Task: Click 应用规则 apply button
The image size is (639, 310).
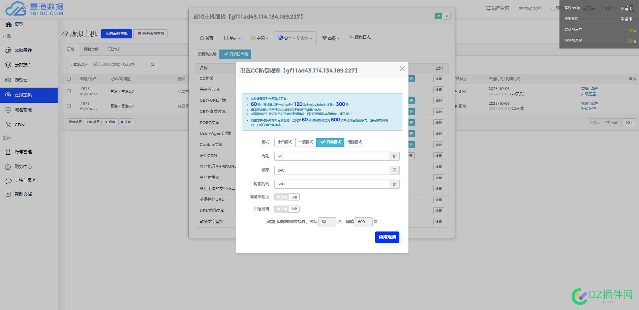Action: click(x=387, y=237)
